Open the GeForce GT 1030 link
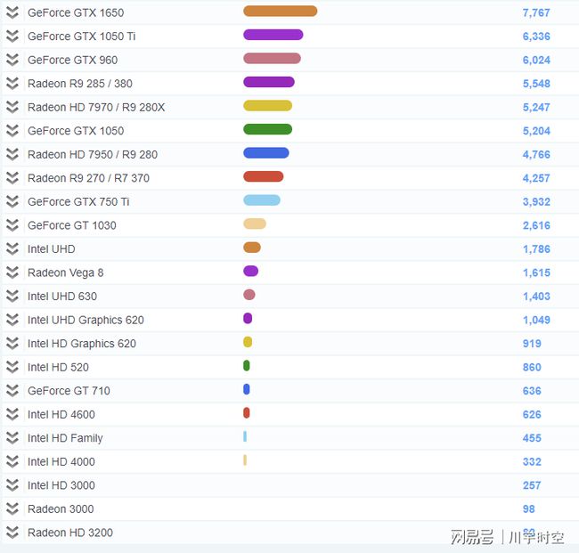 [72, 225]
